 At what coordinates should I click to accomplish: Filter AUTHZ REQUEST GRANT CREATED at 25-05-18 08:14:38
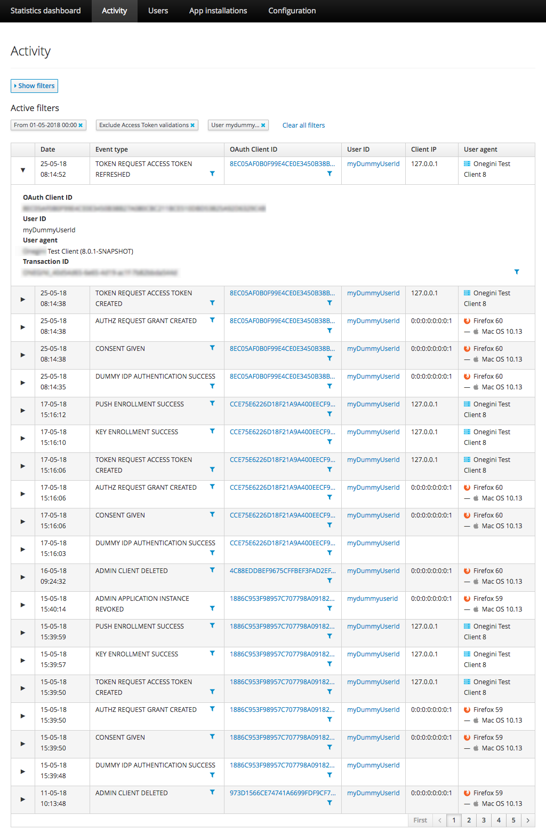tap(212, 320)
